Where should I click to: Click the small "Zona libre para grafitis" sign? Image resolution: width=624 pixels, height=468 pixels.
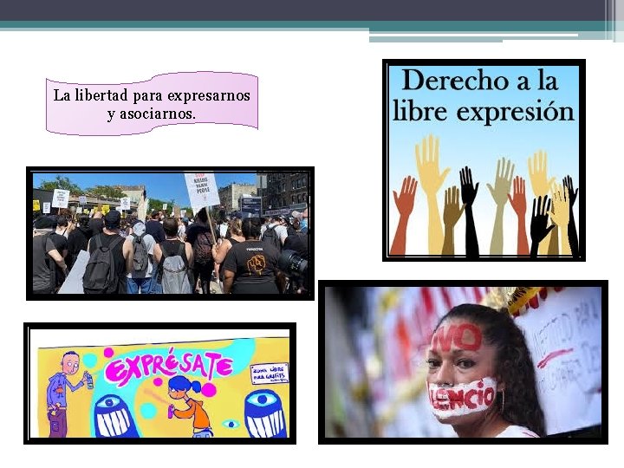(270, 374)
